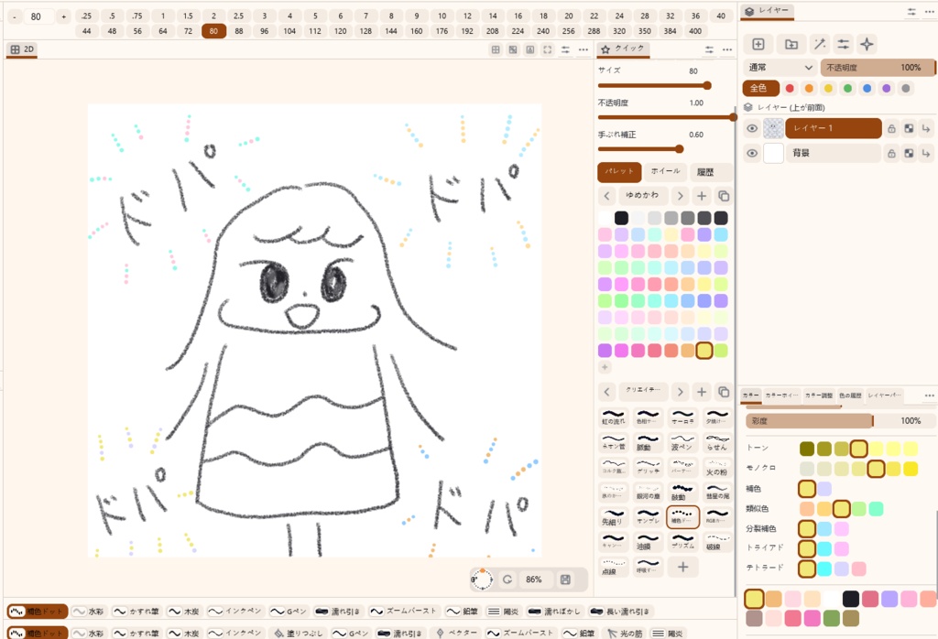Choose the 油膜 brush preset
The height and width of the screenshot is (639, 938).
(x=648, y=542)
